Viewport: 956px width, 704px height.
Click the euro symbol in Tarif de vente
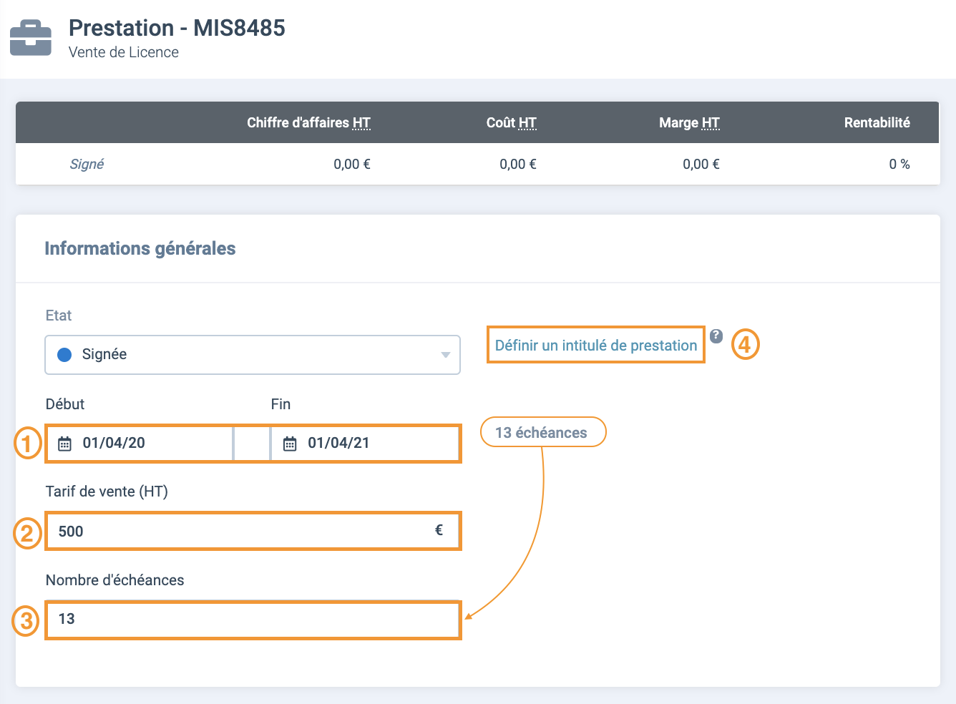pos(439,530)
